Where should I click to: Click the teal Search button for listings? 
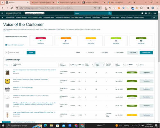coord(31,52)
